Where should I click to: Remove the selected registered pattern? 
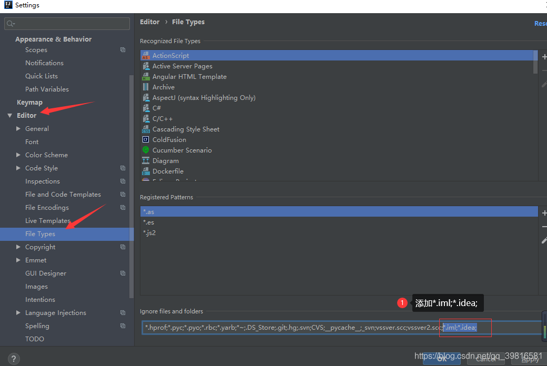[x=544, y=227]
